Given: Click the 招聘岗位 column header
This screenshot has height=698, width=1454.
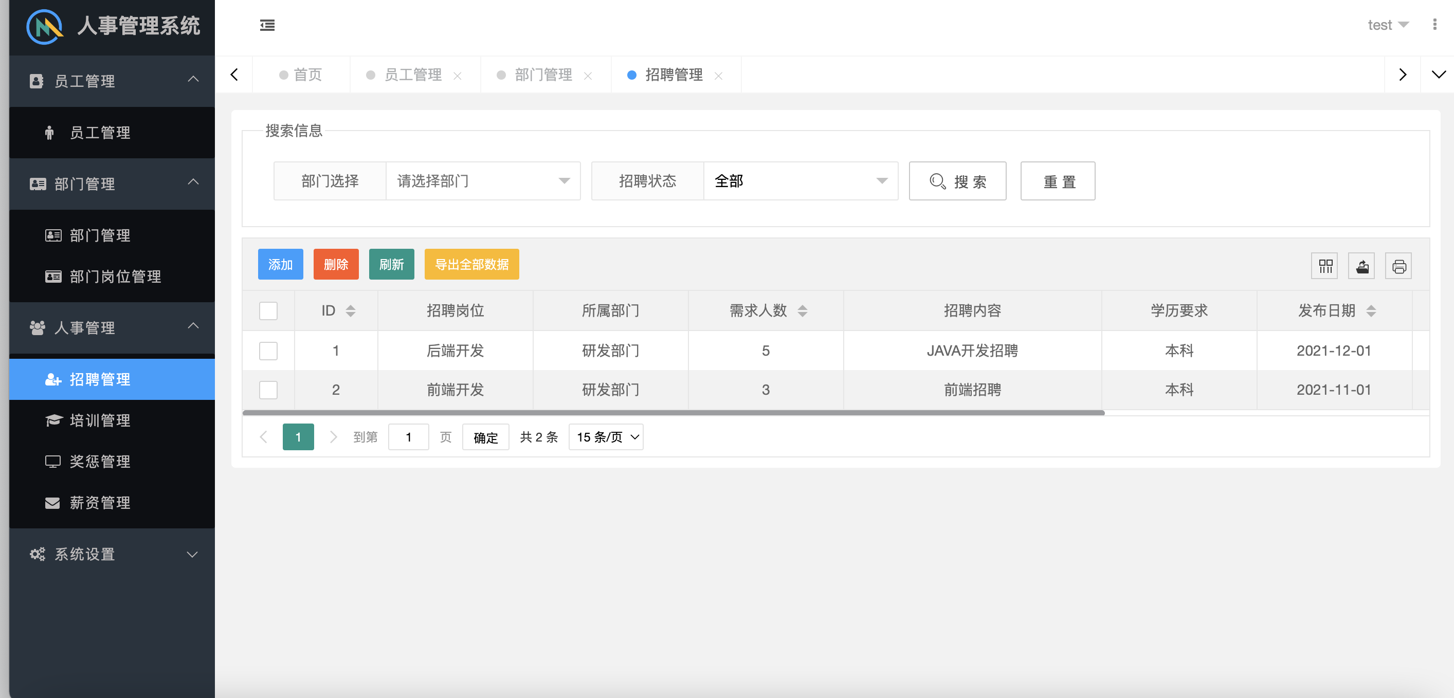Looking at the screenshot, I should click(456, 311).
